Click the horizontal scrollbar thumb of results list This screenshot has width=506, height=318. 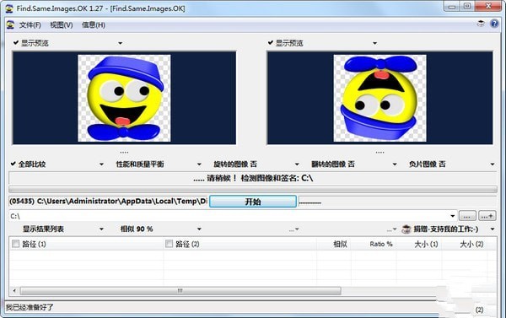pos(180,291)
